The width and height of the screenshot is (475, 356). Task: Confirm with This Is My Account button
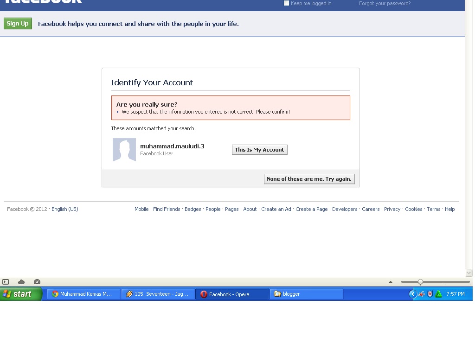[x=260, y=150]
